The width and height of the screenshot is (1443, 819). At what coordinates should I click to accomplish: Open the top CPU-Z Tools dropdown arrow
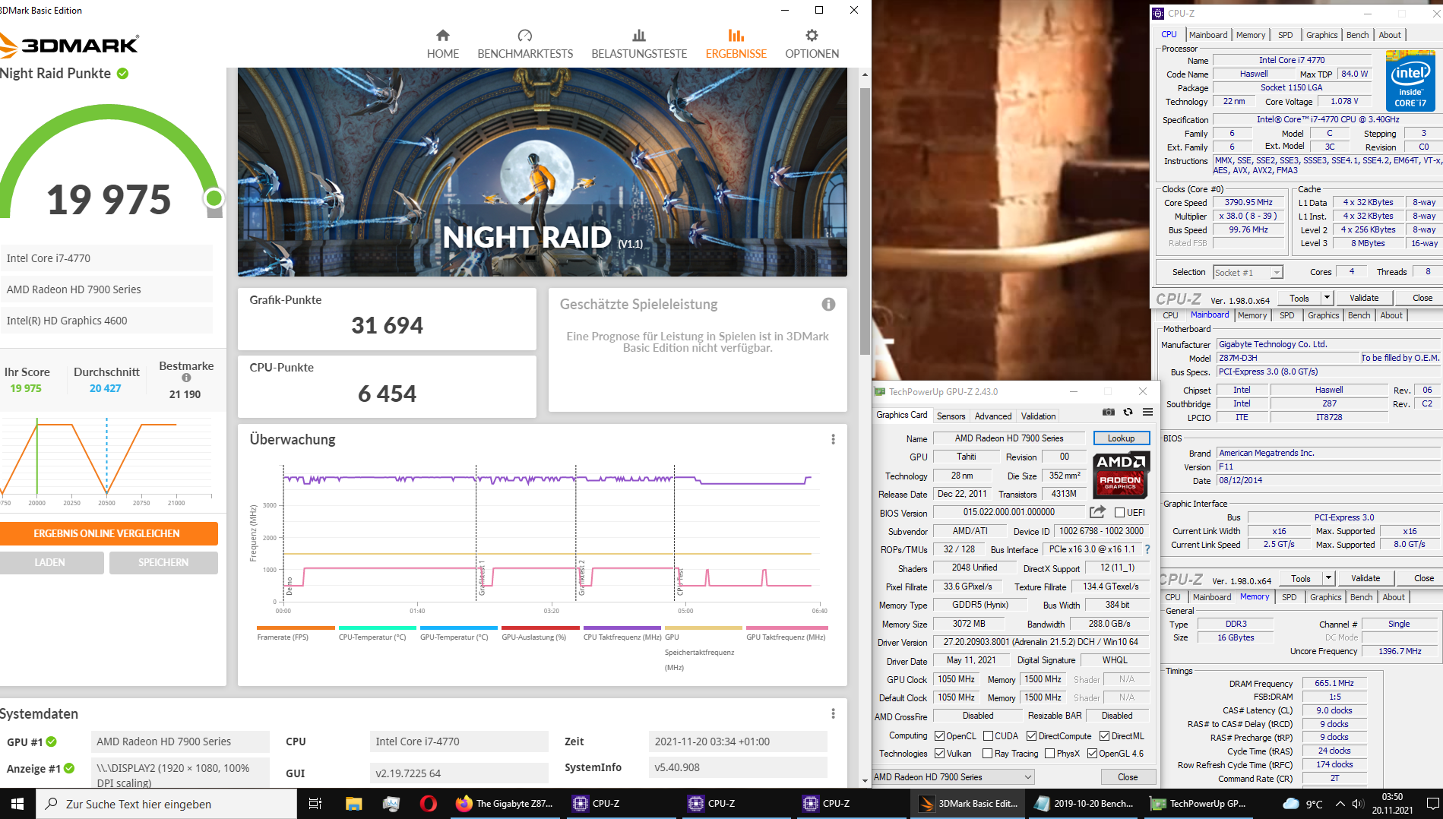click(x=1327, y=298)
